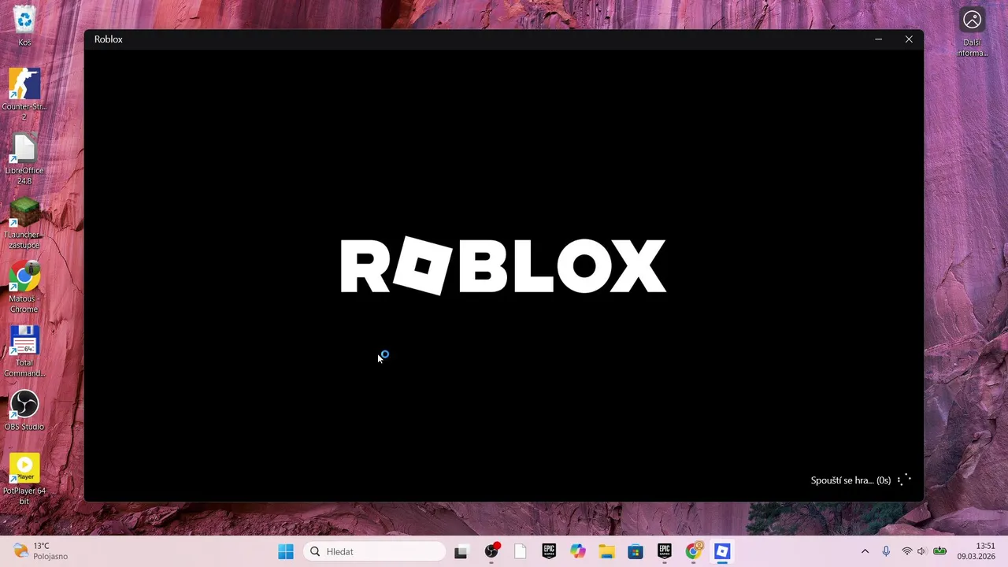The image size is (1008, 567).
Task: Open the second Epic Games taskbar icon
Action: (x=665, y=551)
